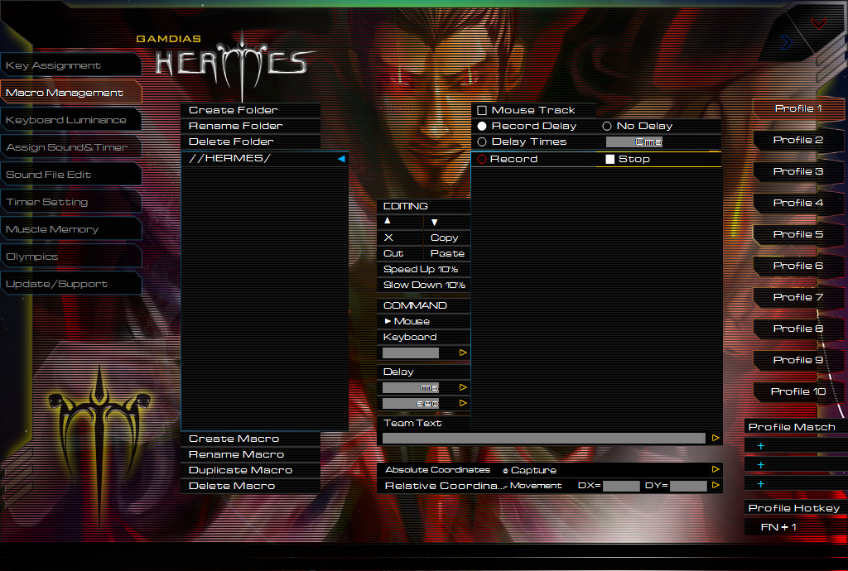Image resolution: width=848 pixels, height=571 pixels.
Task: Click the blue arrow beside //HERMES/ folder
Action: pyautogui.click(x=341, y=159)
